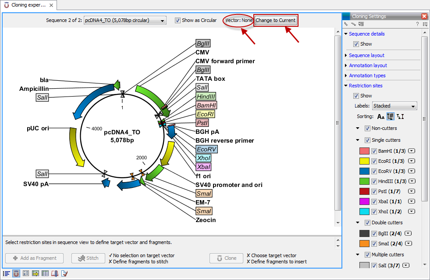Click the Change to Current button
The height and width of the screenshot is (280, 430).
coord(276,21)
